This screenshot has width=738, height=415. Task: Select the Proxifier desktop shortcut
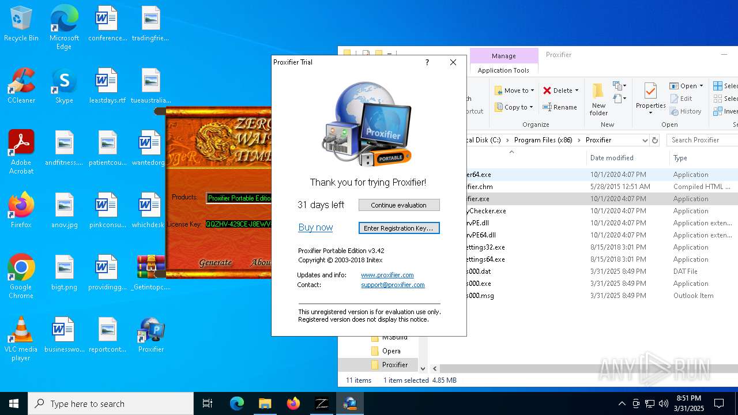point(151,335)
